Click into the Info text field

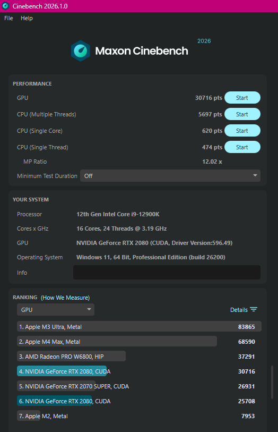(167, 273)
